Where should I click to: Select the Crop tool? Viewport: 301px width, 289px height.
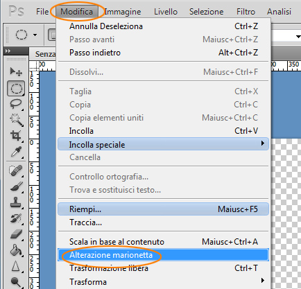pyautogui.click(x=16, y=135)
